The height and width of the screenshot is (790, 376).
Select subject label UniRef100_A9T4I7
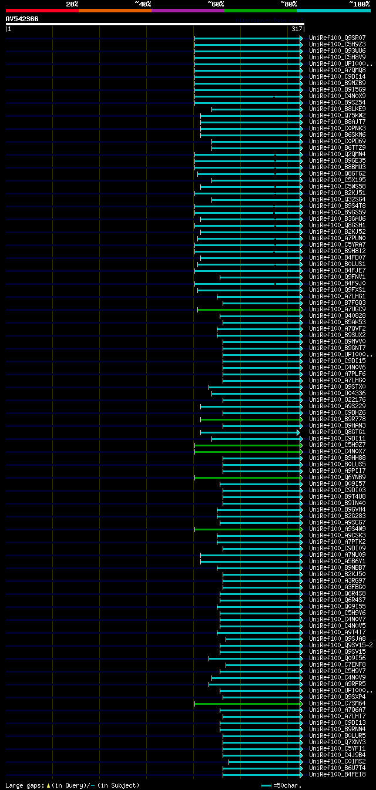337,633
